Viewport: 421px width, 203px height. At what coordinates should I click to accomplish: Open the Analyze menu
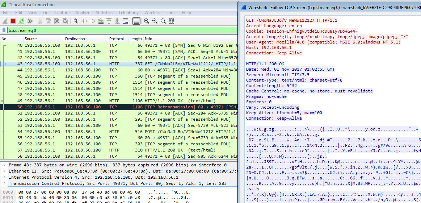pyautogui.click(x=83, y=13)
